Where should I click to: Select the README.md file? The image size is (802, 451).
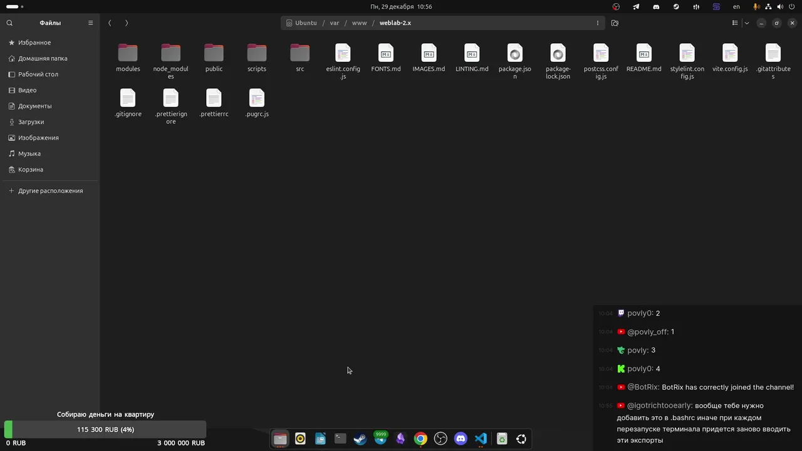(644, 58)
